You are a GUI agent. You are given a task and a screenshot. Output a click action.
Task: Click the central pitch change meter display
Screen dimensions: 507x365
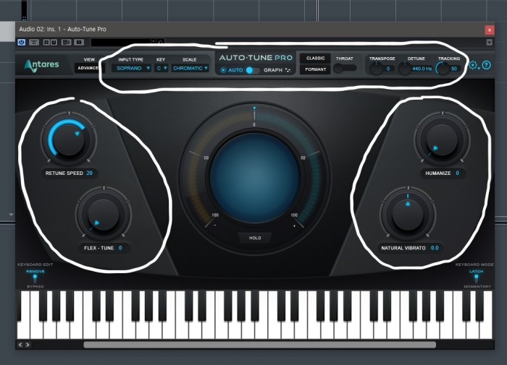tap(254, 178)
